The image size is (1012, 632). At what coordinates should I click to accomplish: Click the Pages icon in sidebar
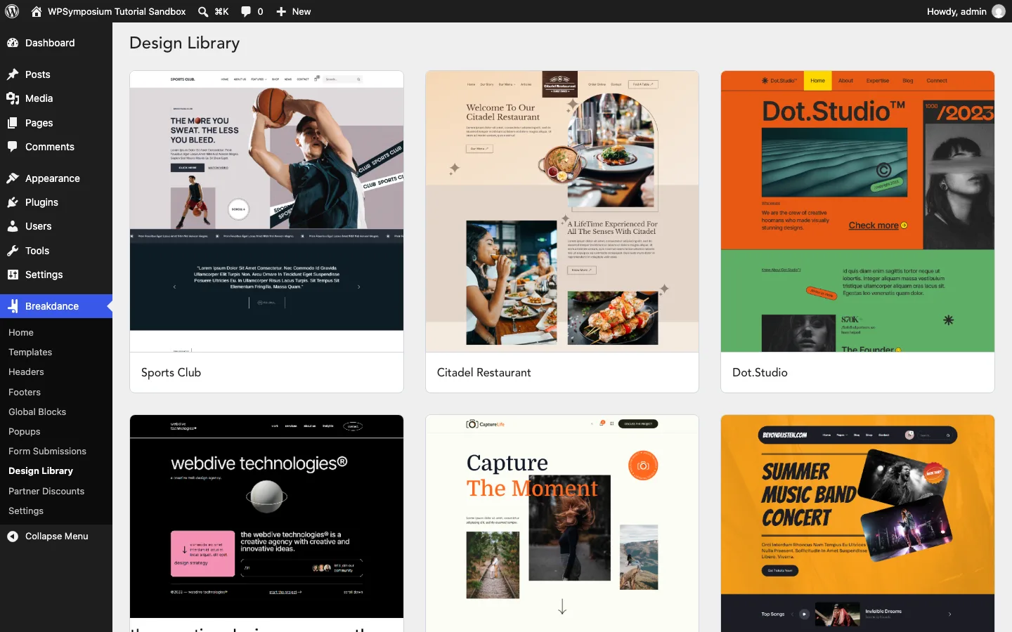coord(13,123)
